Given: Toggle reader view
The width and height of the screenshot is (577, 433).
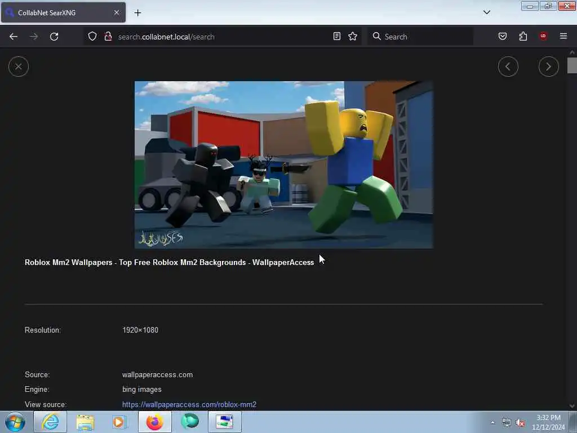Looking at the screenshot, I should [337, 36].
